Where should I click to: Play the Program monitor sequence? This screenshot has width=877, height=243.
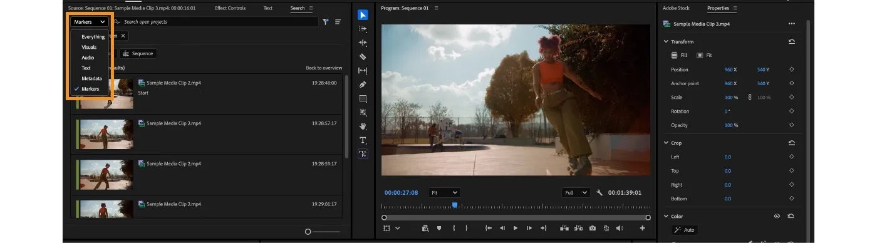pos(516,228)
